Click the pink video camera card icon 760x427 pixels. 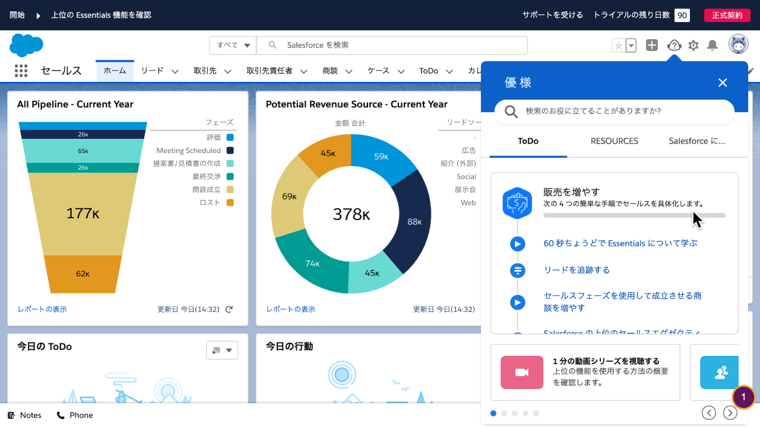[522, 372]
